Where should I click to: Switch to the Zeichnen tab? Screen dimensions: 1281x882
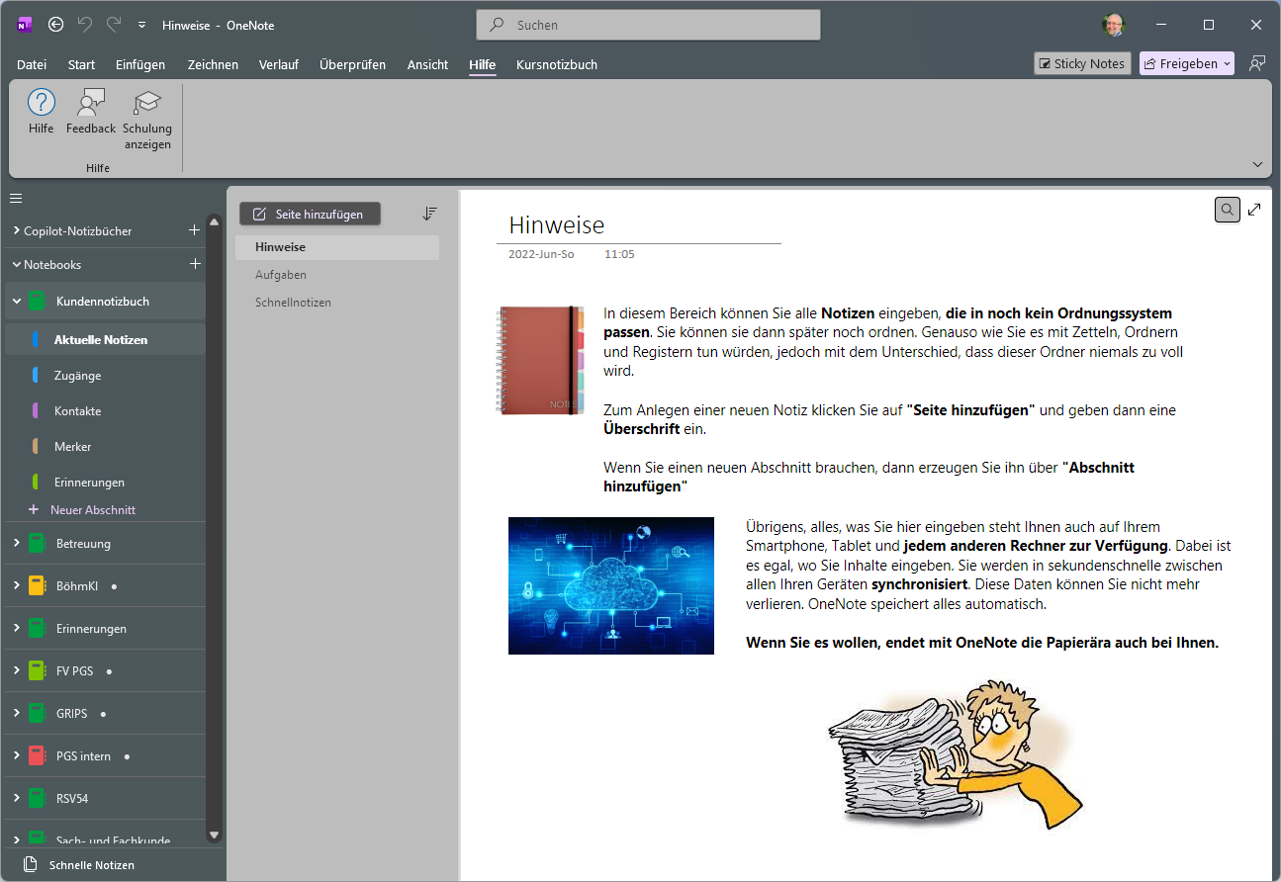(x=213, y=64)
